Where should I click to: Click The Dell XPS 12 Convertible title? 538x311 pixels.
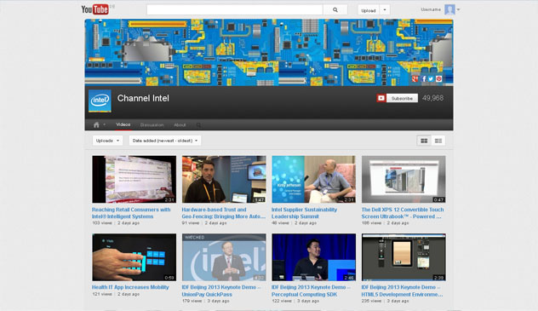coord(403,213)
